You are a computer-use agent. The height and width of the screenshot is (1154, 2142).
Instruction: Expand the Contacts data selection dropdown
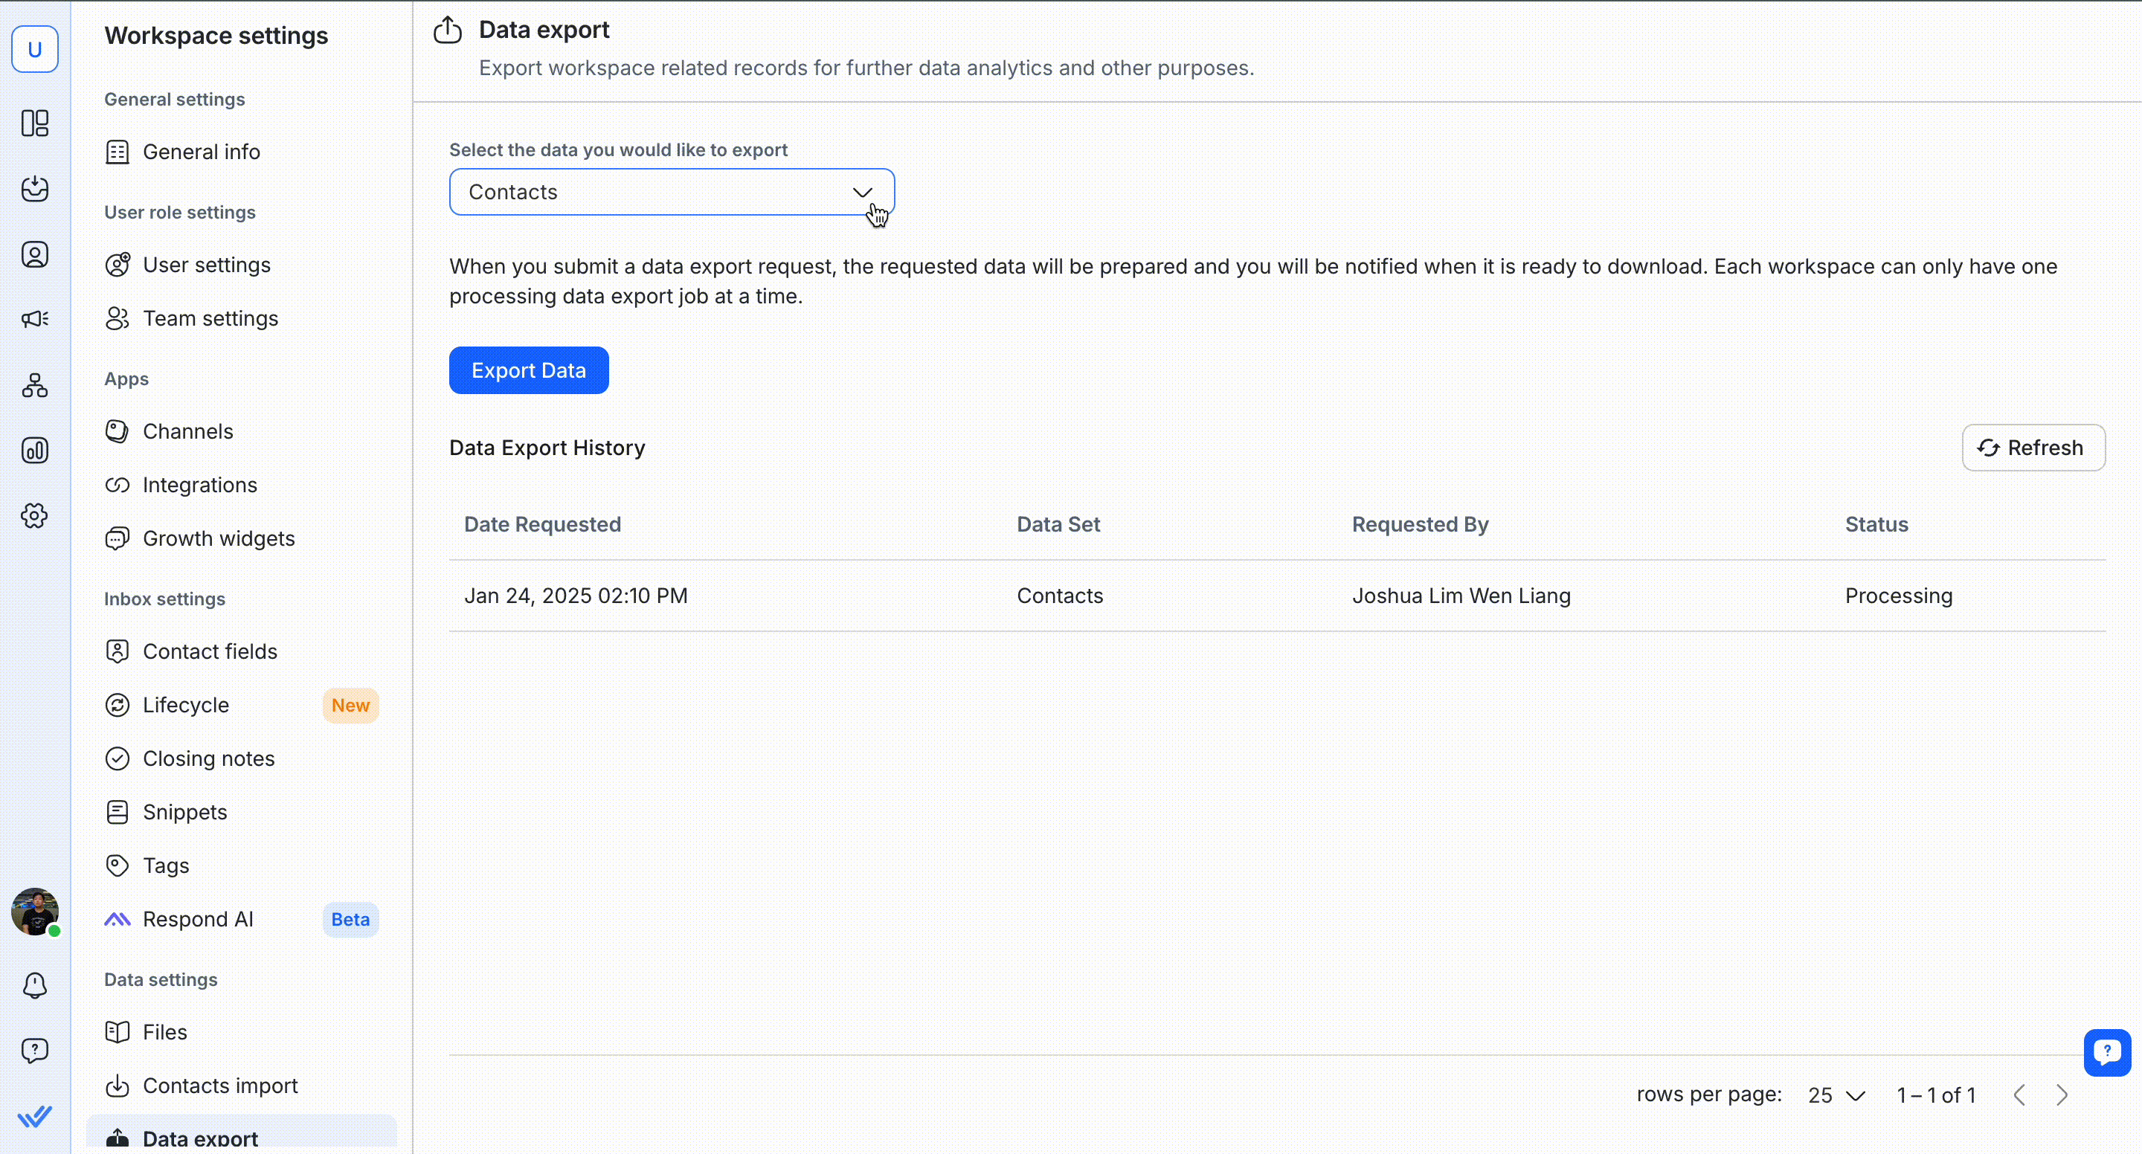671,192
